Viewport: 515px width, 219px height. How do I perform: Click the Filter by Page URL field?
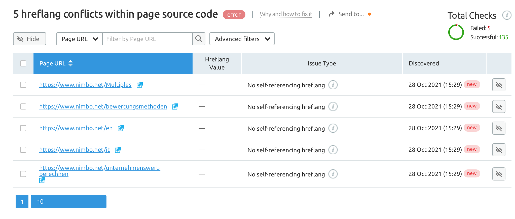coord(147,39)
